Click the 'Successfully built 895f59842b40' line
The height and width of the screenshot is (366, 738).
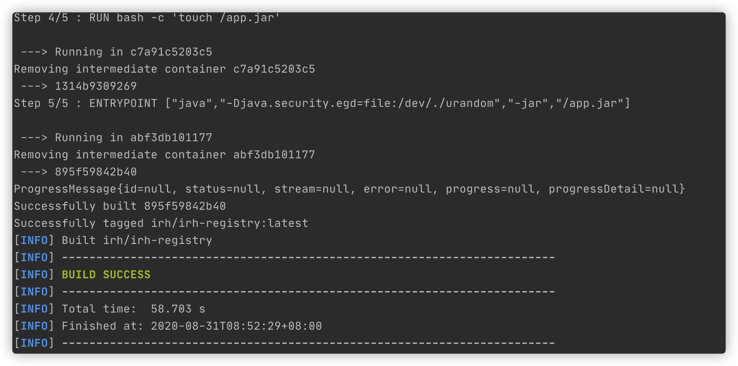(120, 206)
